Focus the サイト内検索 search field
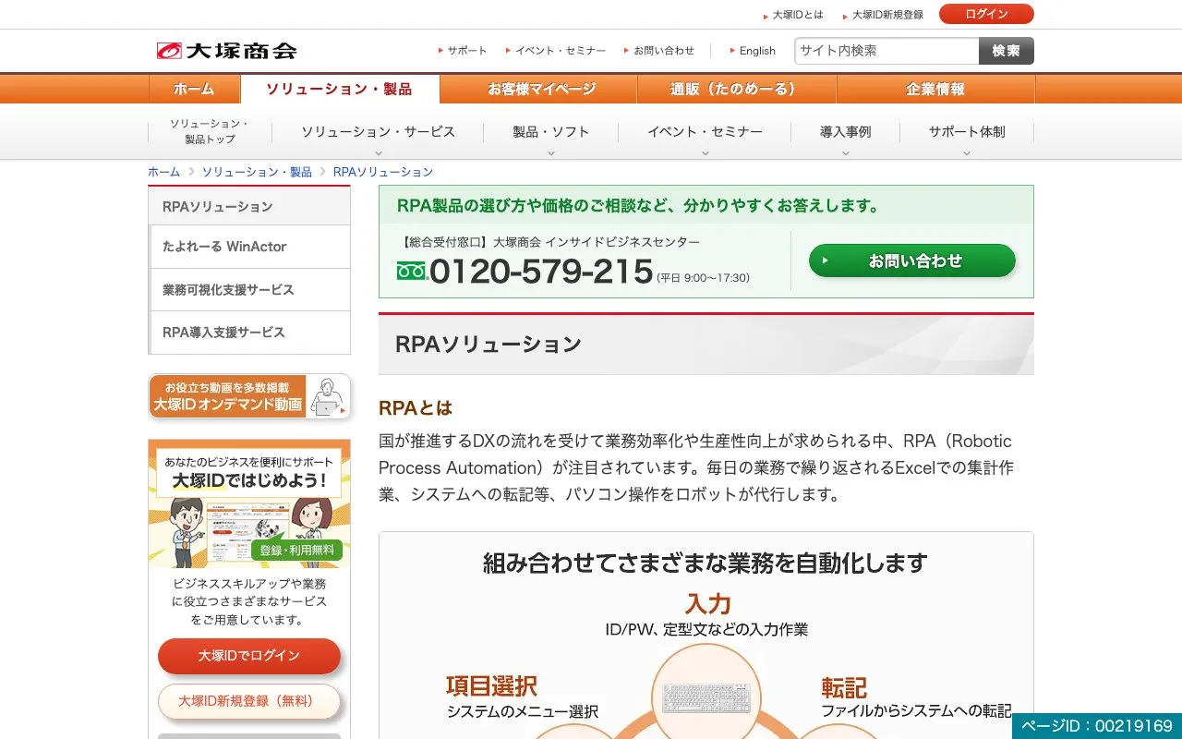The image size is (1182, 739). pos(886,51)
